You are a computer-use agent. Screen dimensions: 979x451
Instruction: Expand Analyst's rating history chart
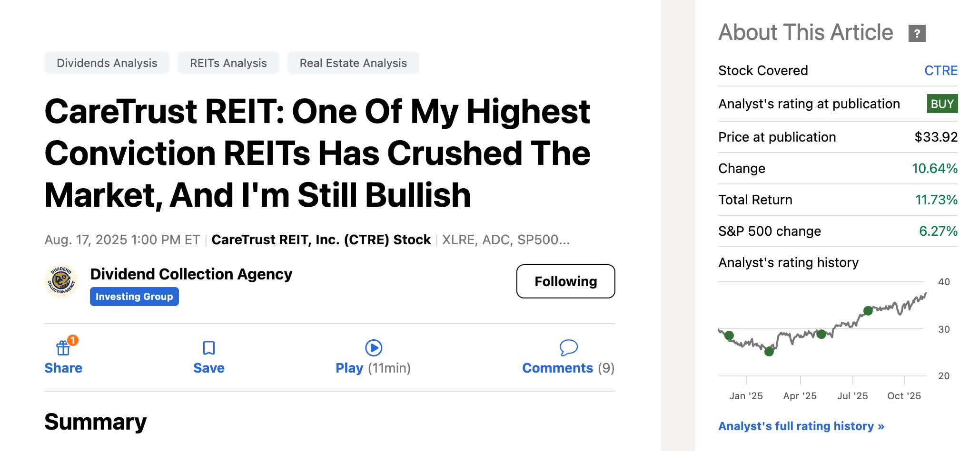tap(788, 262)
